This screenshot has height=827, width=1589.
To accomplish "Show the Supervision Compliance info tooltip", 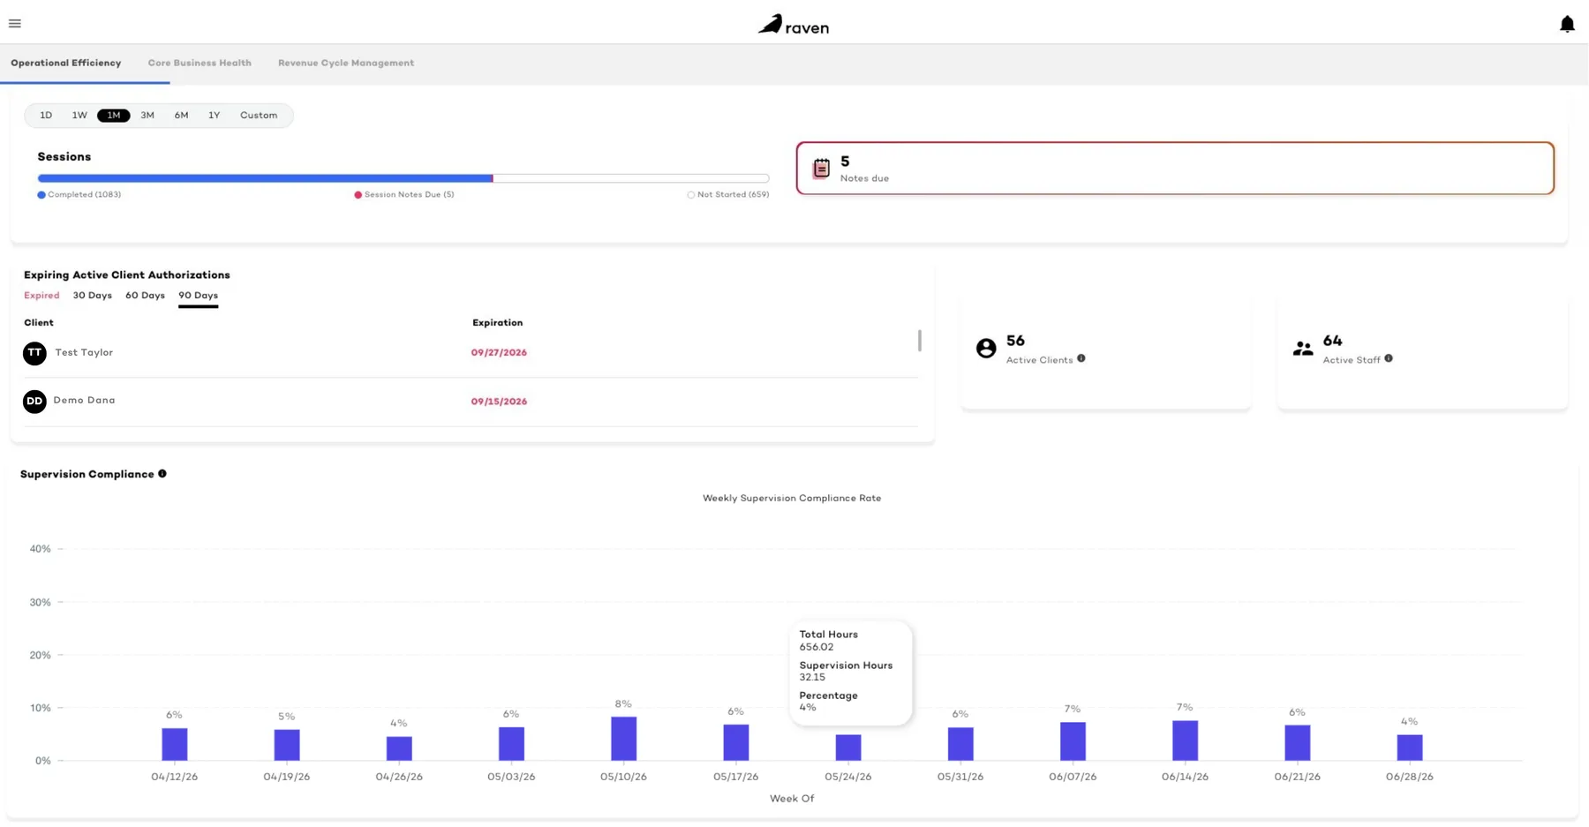I will pyautogui.click(x=162, y=474).
